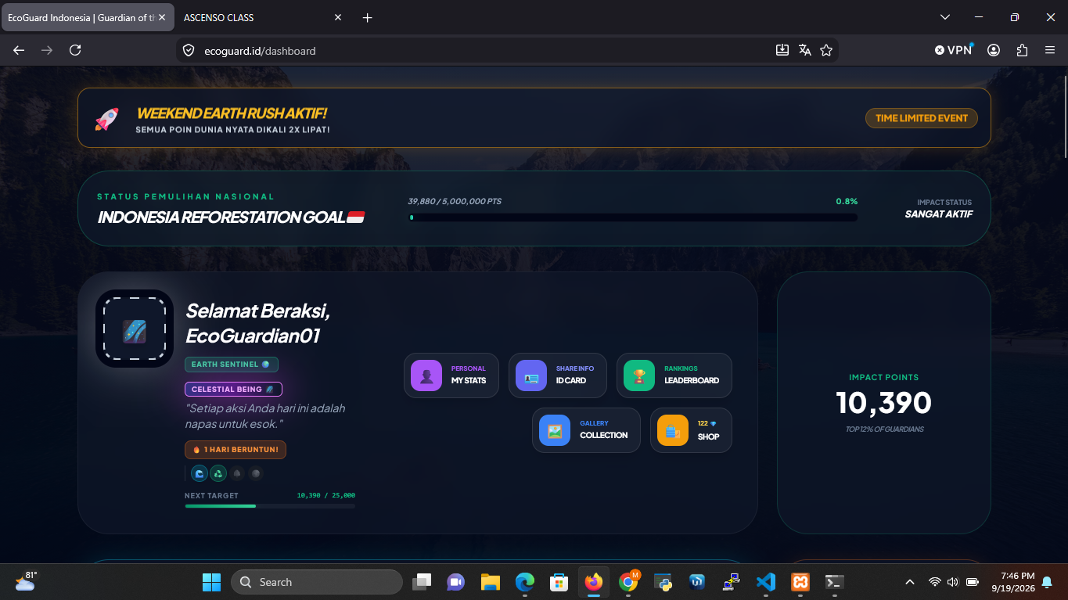
Task: Show site security info shield icon
Action: pos(188,50)
